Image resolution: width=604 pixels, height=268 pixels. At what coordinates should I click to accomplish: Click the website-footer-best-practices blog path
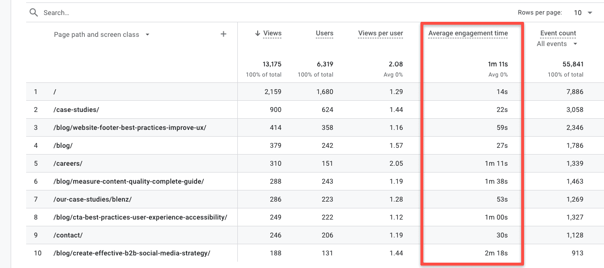click(129, 127)
